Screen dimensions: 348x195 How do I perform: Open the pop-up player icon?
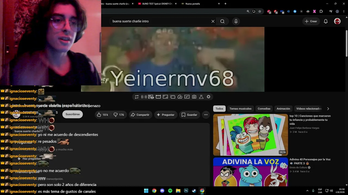pyautogui.click(x=172, y=97)
